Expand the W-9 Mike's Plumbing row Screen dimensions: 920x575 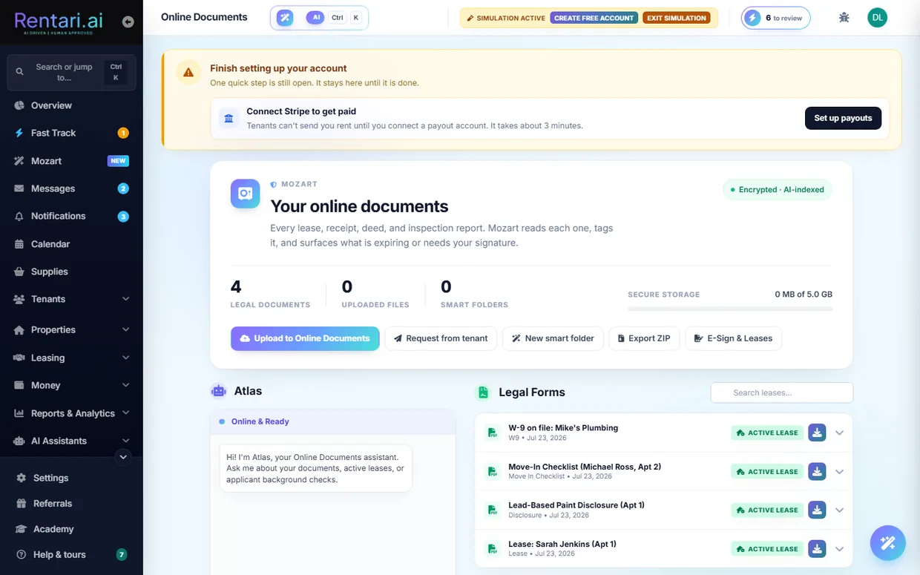coord(839,433)
